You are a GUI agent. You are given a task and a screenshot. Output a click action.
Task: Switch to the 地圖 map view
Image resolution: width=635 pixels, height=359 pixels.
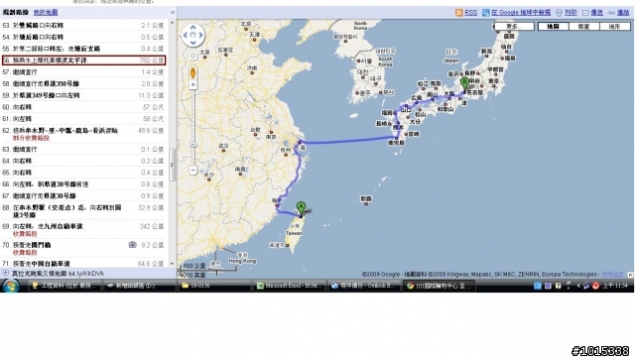554,27
